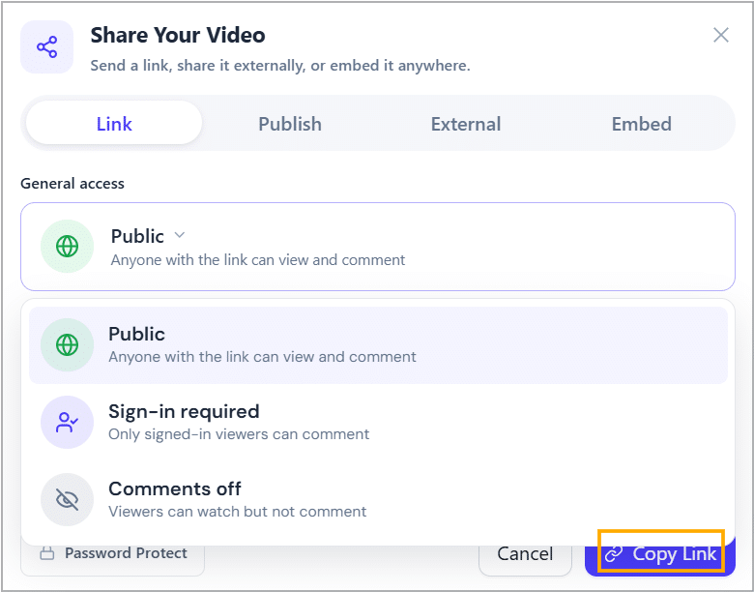
Task: Click the share icon beside Share Your Video
Action: 46,47
